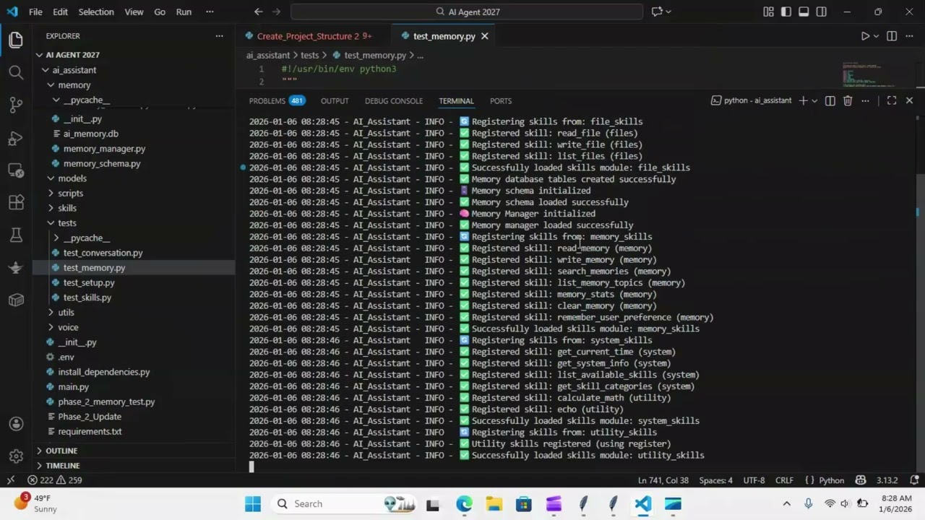Click the Explorer more actions ellipsis
Screen dimensions: 925x520
pyautogui.click(x=219, y=36)
